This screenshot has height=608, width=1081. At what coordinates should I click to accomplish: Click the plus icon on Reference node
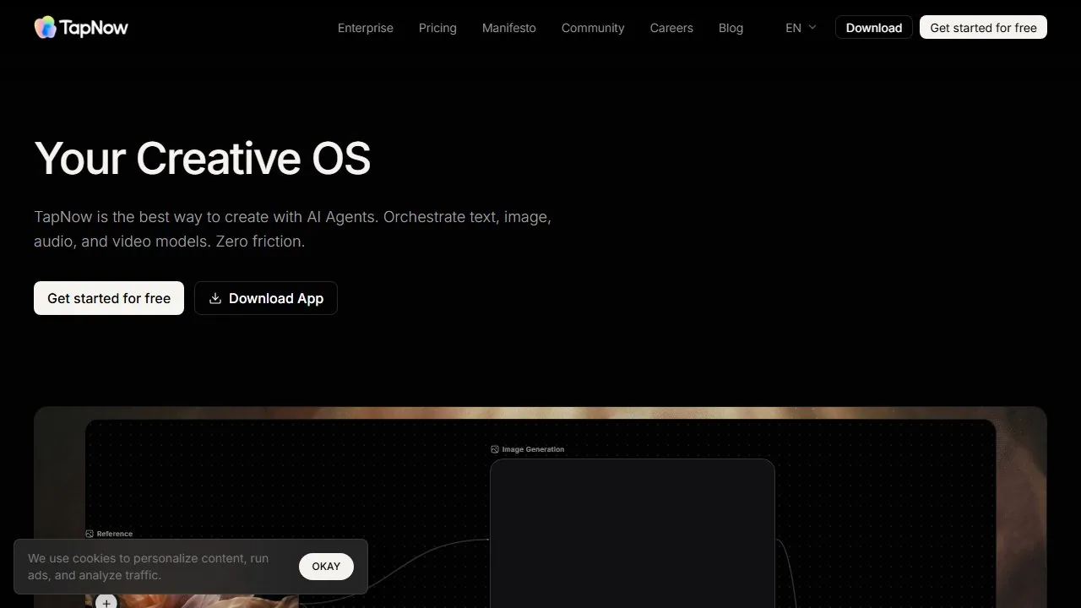(106, 602)
